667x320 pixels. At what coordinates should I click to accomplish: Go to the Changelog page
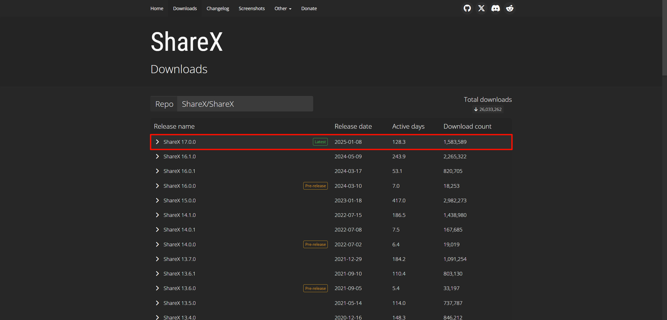(x=218, y=9)
